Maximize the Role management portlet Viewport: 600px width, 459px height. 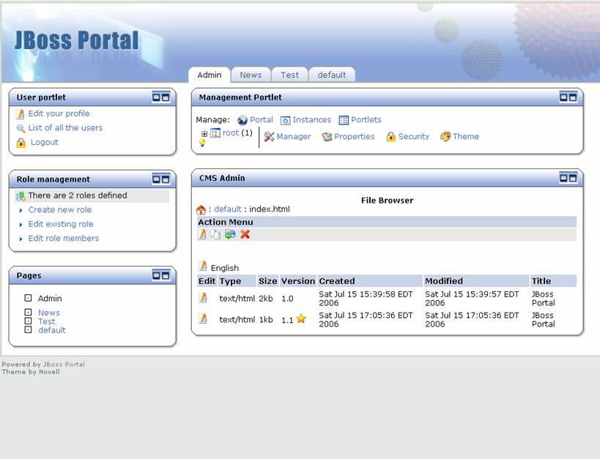(166, 179)
